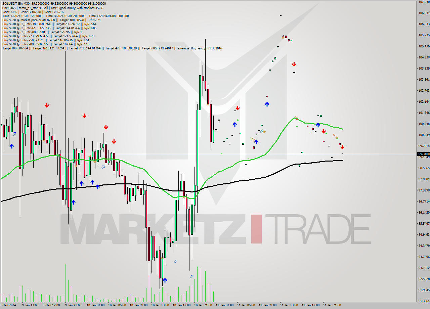The image size is (430, 309).
Task: Click the last red sell arrow above the current price line
Action: 342,147
